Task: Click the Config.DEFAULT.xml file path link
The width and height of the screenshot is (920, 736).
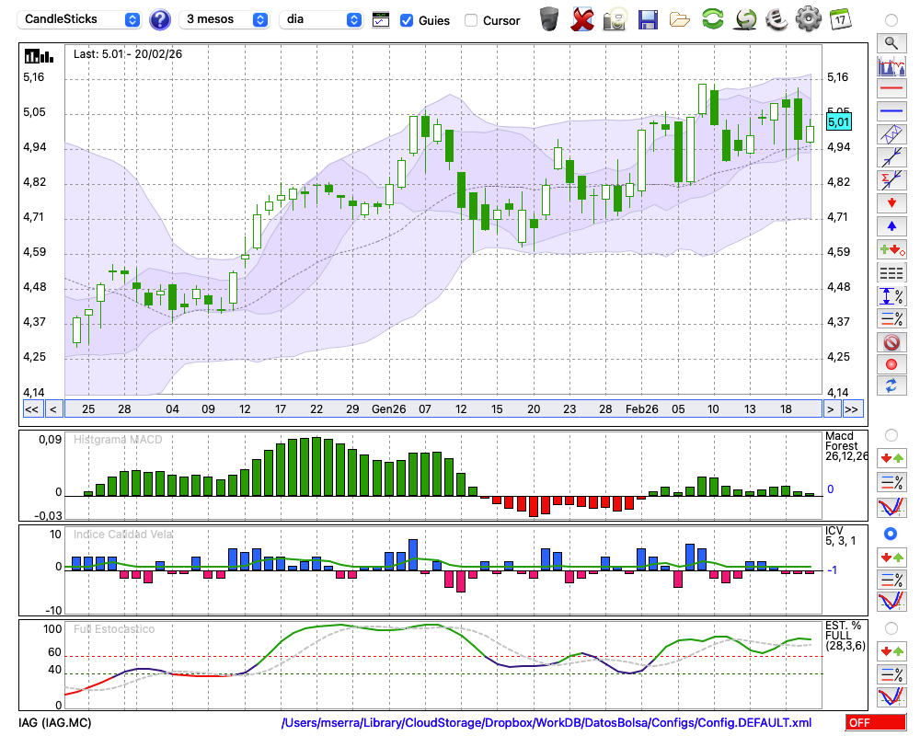Action: (x=546, y=723)
